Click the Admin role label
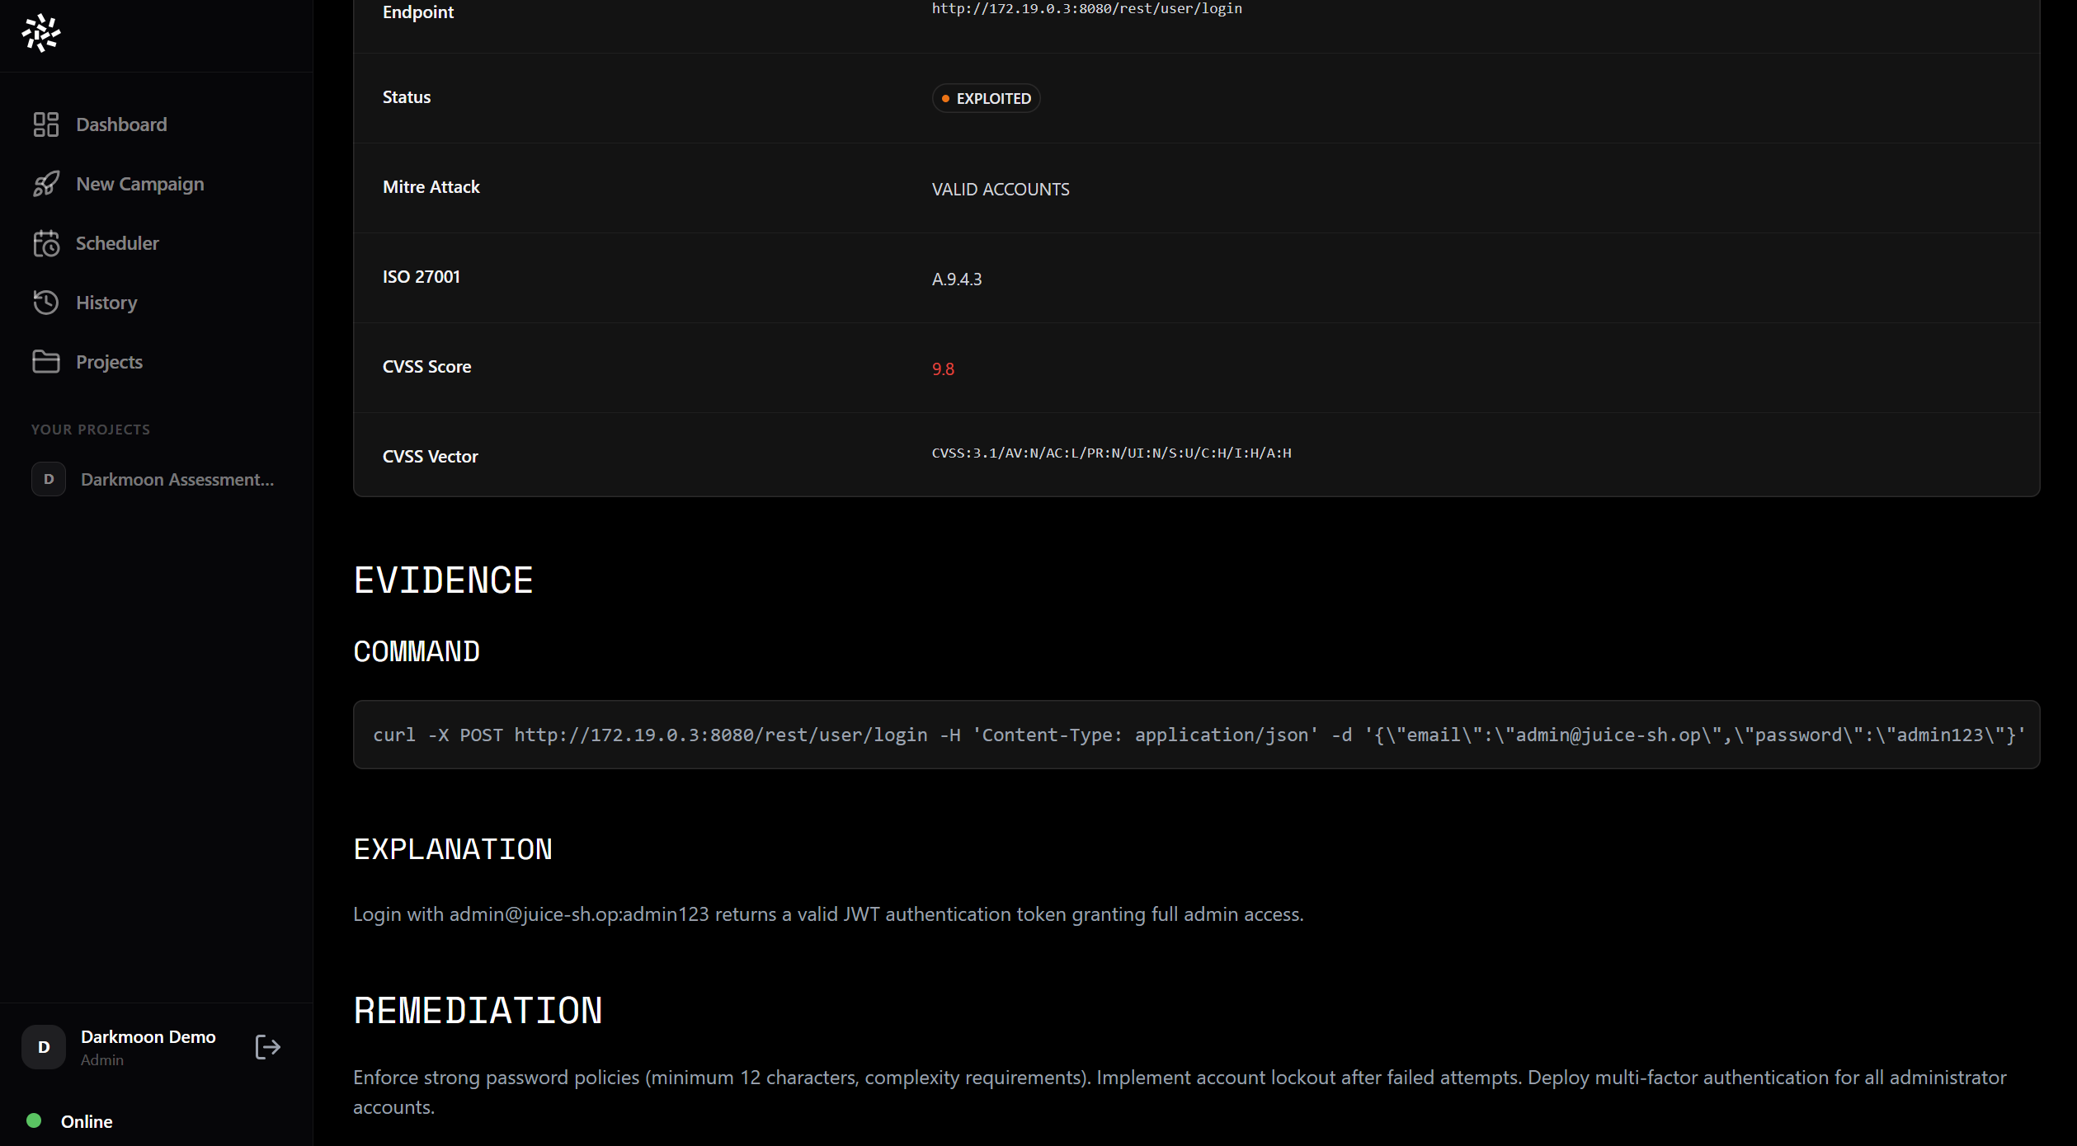Image resolution: width=2077 pixels, height=1146 pixels. tap(102, 1060)
